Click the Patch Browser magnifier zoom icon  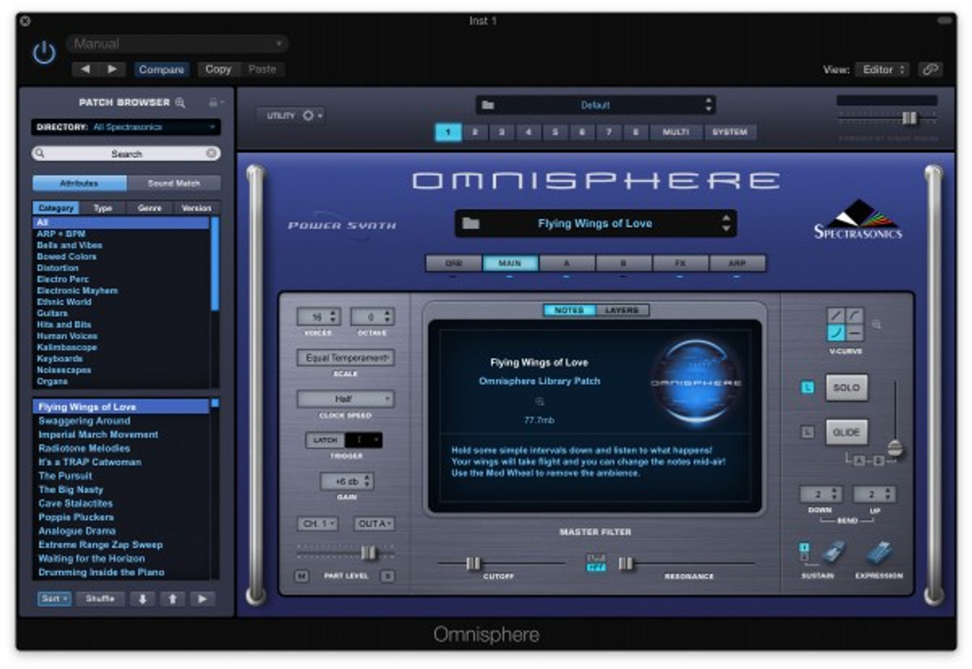pos(180,103)
